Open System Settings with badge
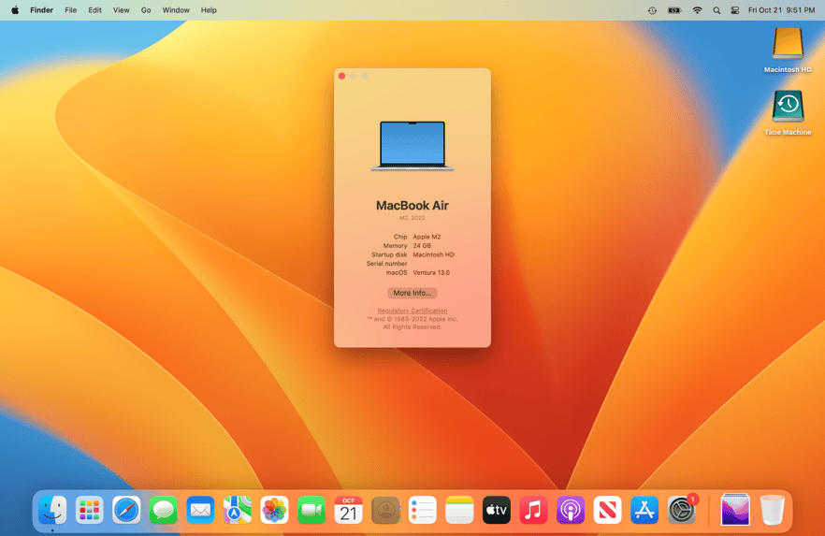Image resolution: width=825 pixels, height=536 pixels. click(x=682, y=510)
